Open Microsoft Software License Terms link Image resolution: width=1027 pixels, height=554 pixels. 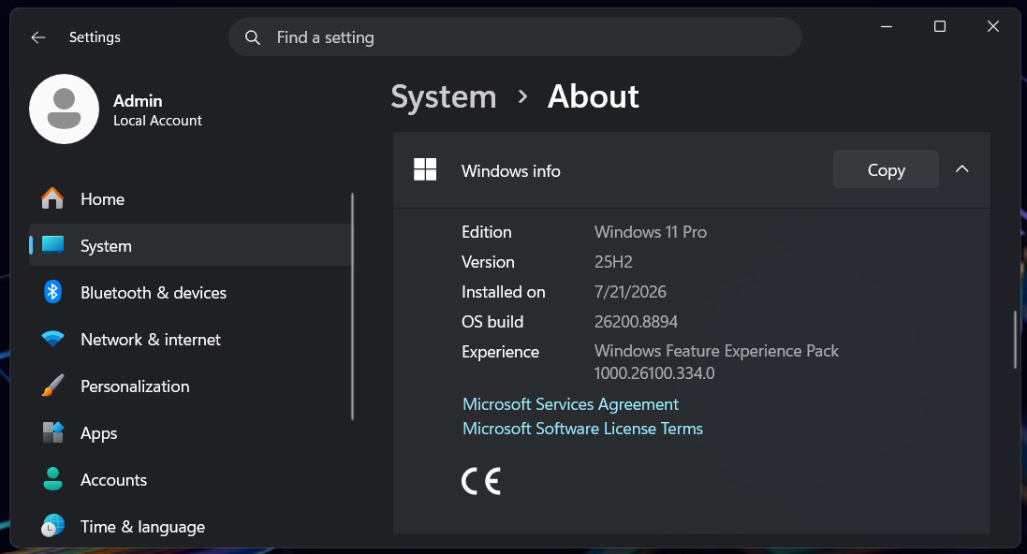pyautogui.click(x=583, y=429)
